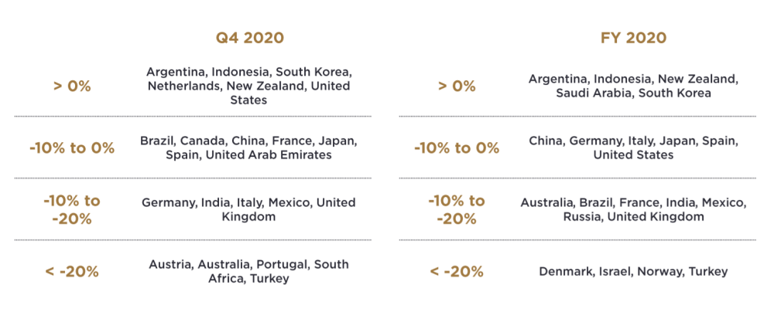Click the '-10% to 0%' label in Q4 2020
Screen dimensions: 774x322
pos(71,147)
